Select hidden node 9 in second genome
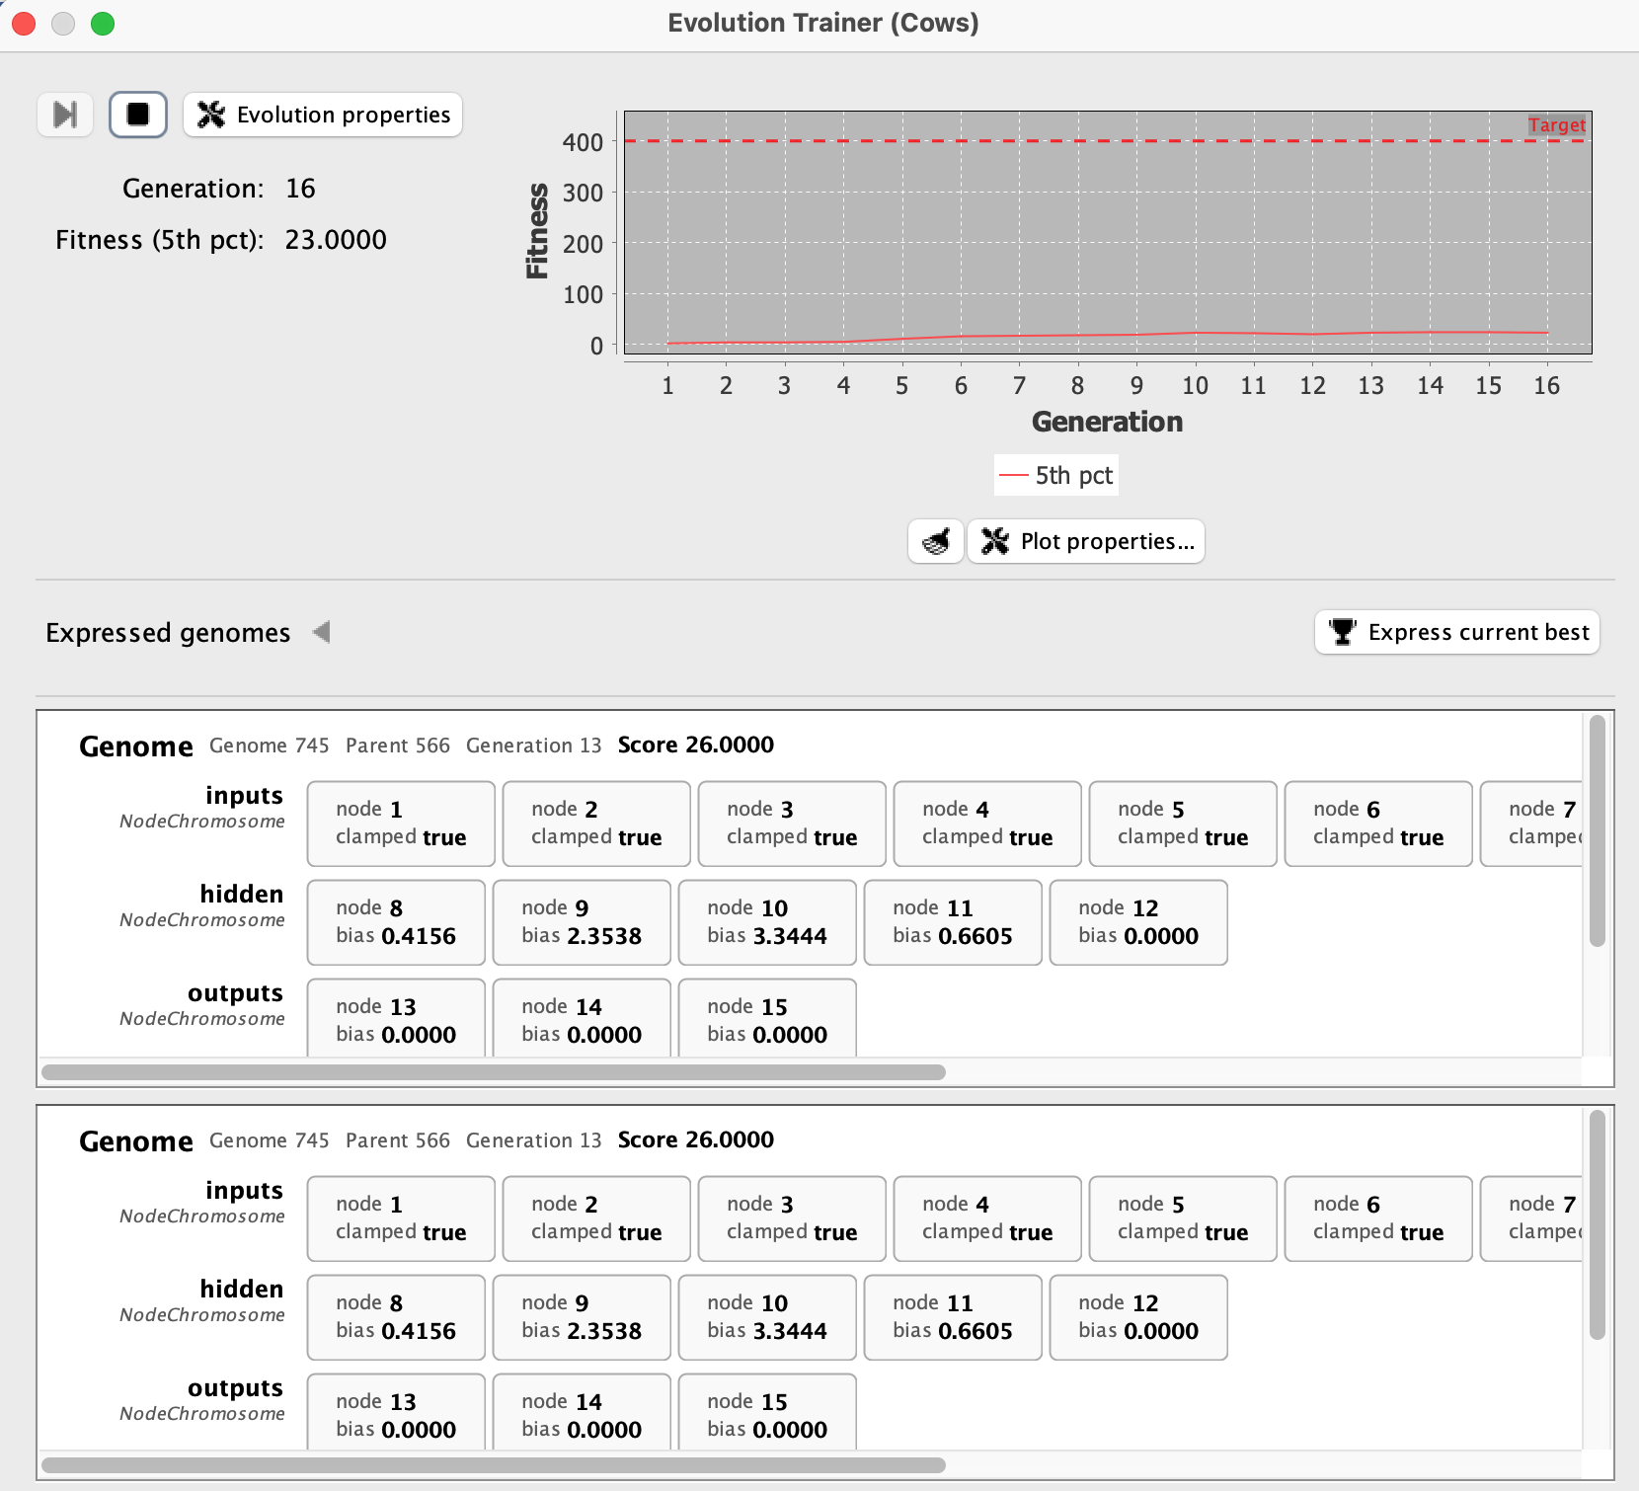The image size is (1639, 1491). click(582, 1317)
